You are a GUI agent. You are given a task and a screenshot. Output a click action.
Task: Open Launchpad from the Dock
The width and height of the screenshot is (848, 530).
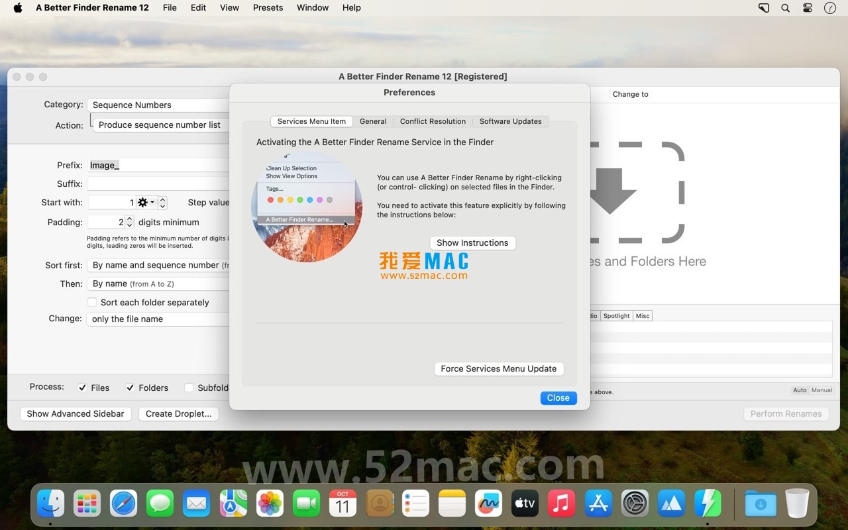click(x=87, y=503)
